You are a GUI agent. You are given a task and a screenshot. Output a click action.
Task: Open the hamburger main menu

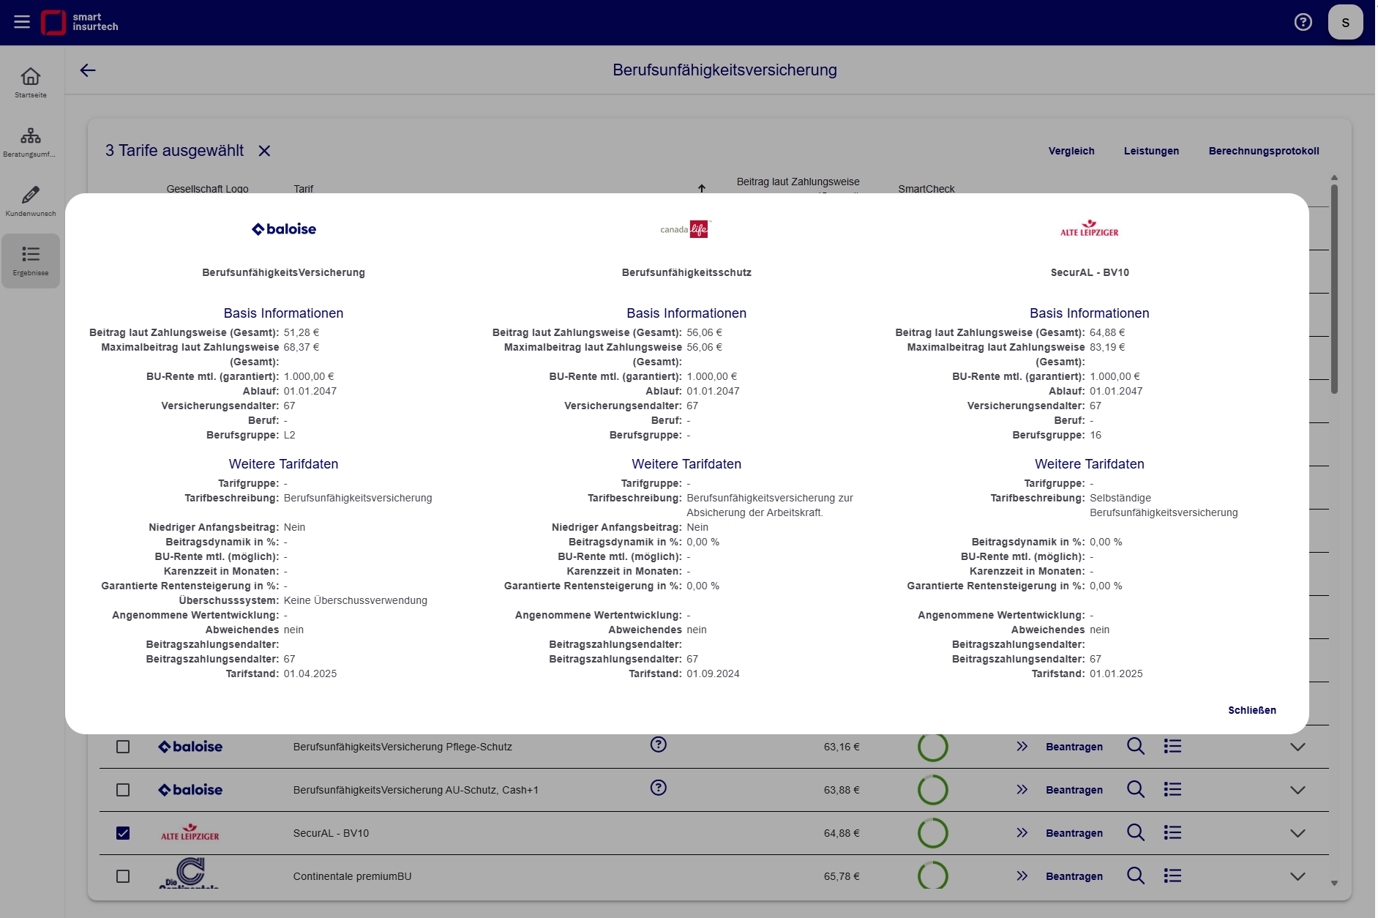(x=22, y=22)
